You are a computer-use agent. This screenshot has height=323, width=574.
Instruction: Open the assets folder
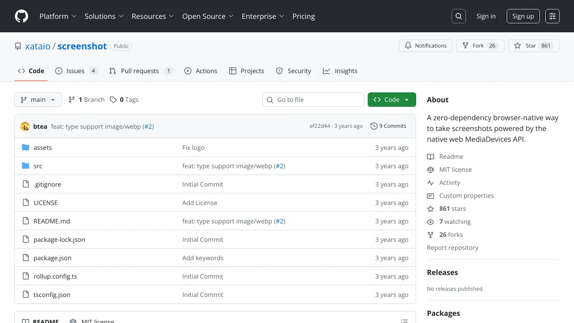click(x=43, y=148)
